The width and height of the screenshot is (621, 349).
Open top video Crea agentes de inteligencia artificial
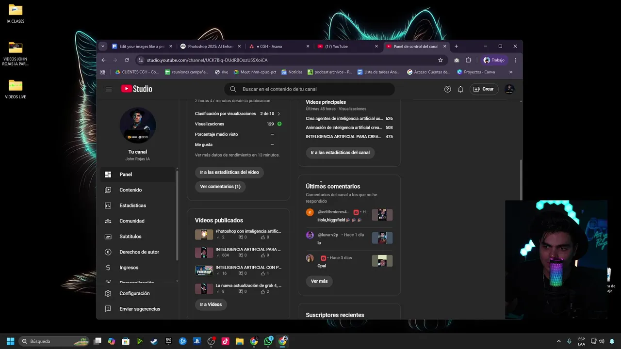click(344, 118)
